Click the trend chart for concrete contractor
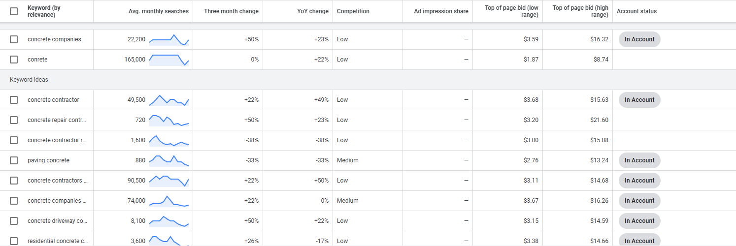 coord(169,100)
